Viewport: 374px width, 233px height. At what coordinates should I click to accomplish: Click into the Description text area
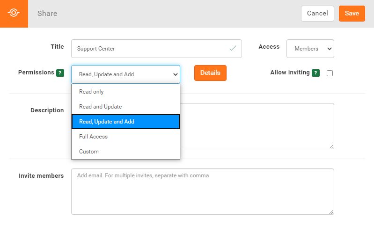point(257,126)
